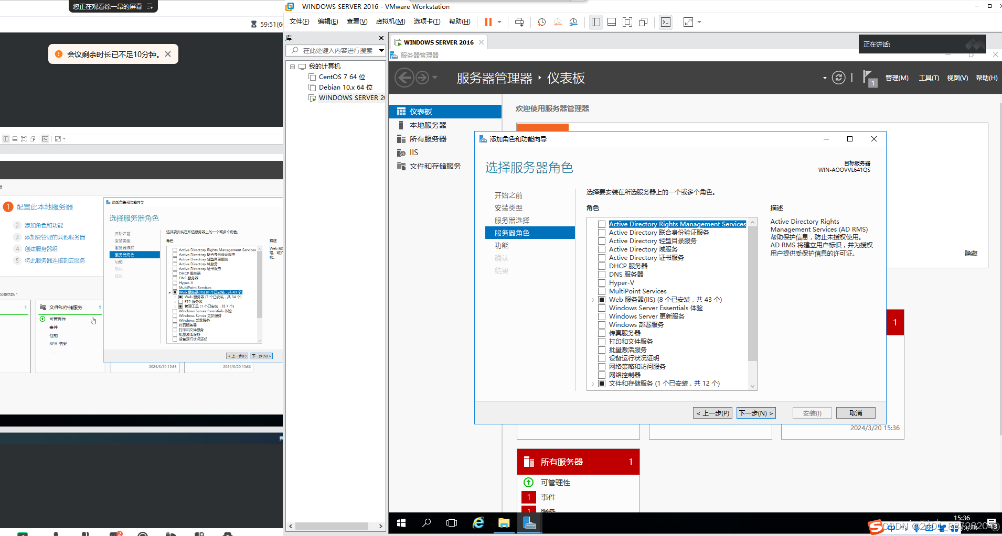Image resolution: width=1002 pixels, height=536 pixels.
Task: Click the VMware pause virtual machine icon
Action: point(488,22)
